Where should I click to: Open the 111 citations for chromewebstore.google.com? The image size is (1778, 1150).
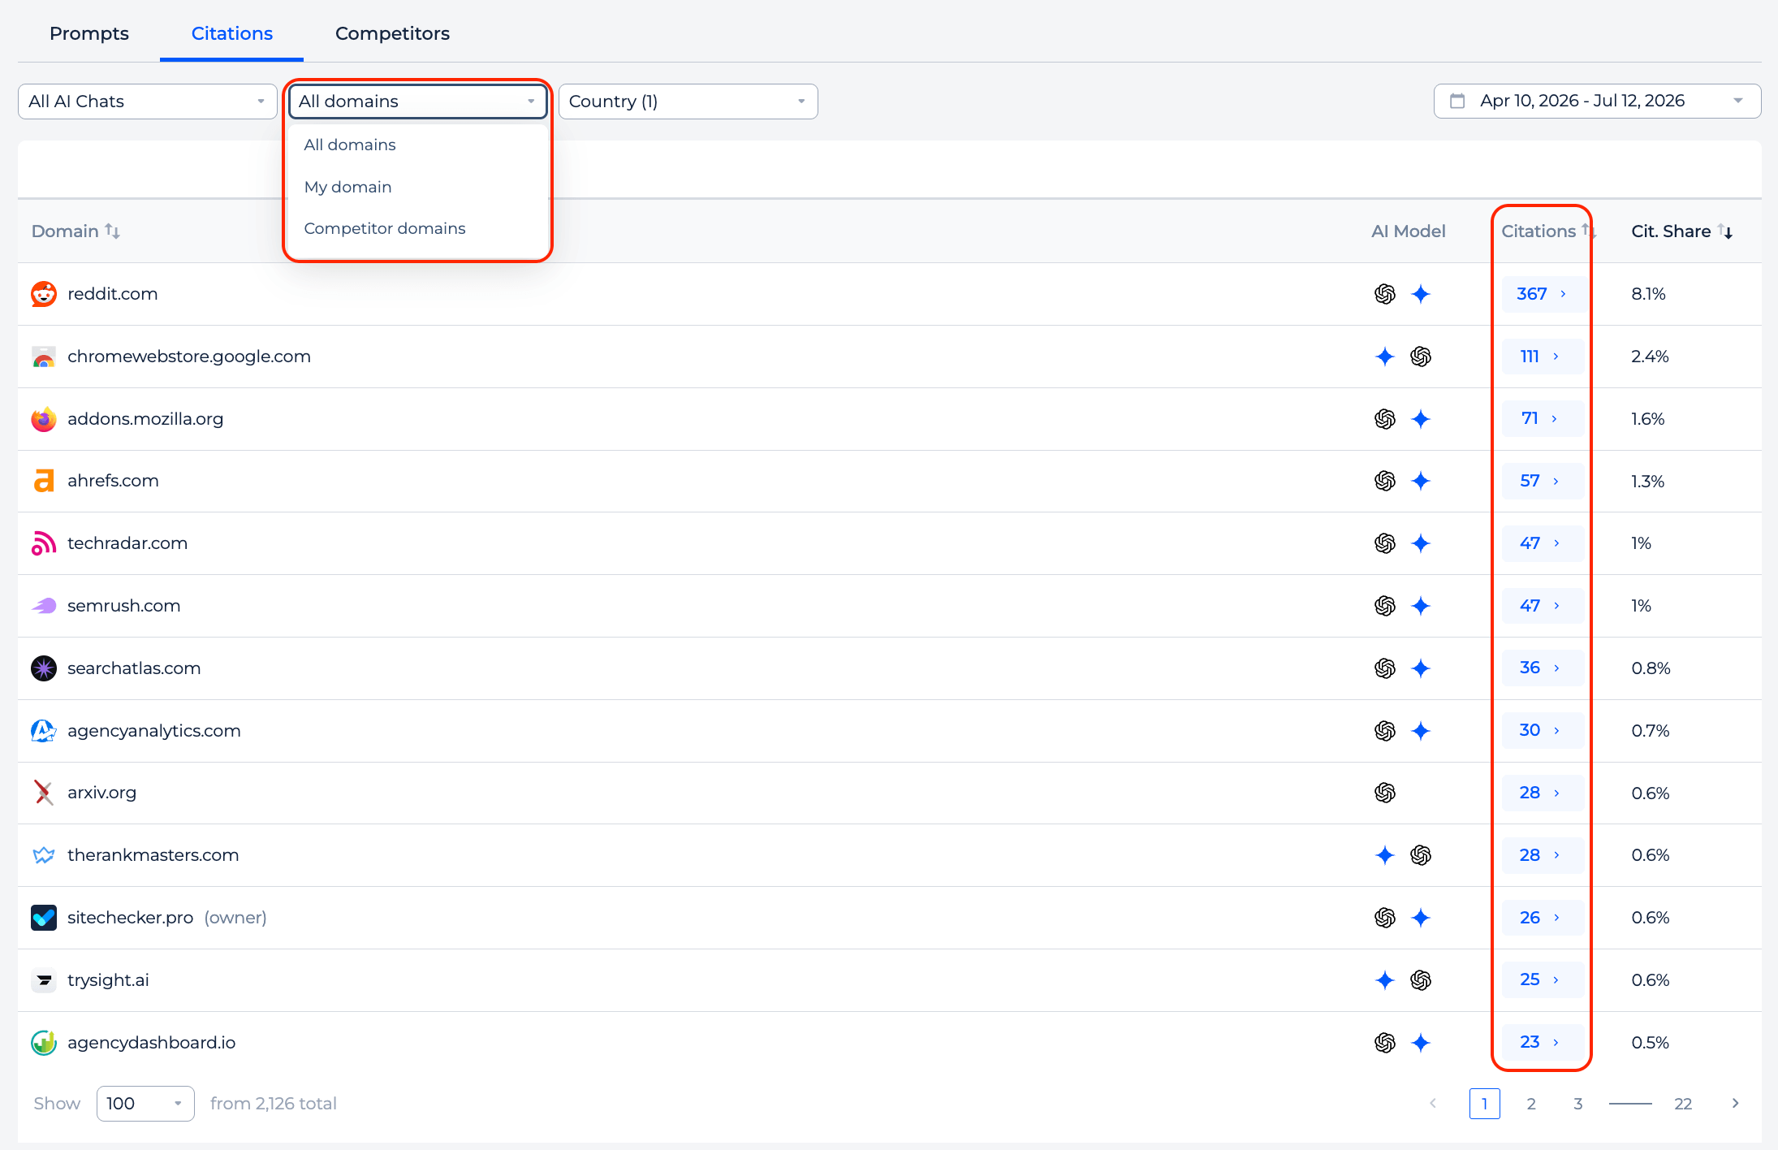coord(1542,357)
